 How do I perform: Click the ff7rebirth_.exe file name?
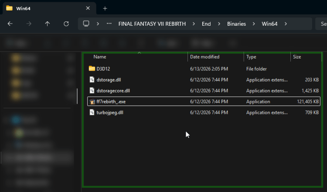pyautogui.click(x=111, y=102)
